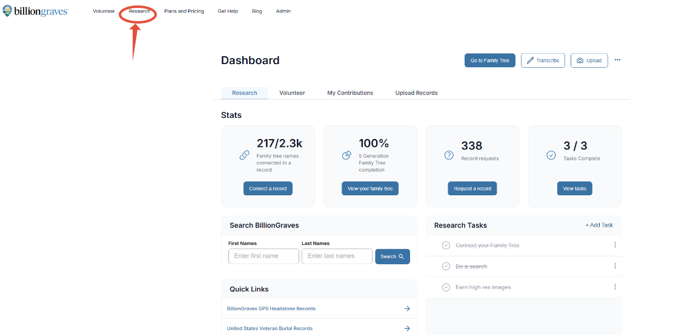Open options menu for Connect your Family Tree task
This screenshot has width=699, height=335.
(615, 245)
